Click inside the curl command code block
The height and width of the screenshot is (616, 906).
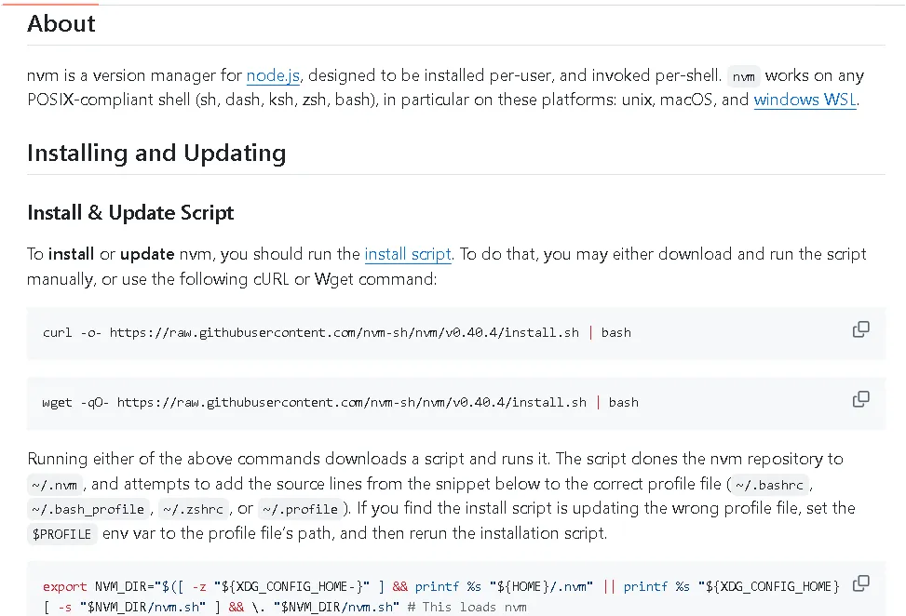[336, 332]
